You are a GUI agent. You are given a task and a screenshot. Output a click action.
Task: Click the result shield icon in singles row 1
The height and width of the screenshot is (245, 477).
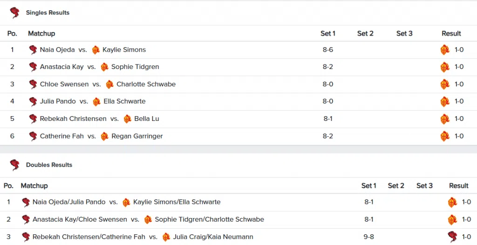(445, 50)
